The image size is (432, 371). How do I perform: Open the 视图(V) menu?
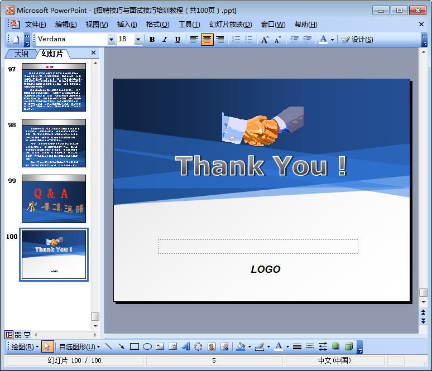tap(97, 25)
